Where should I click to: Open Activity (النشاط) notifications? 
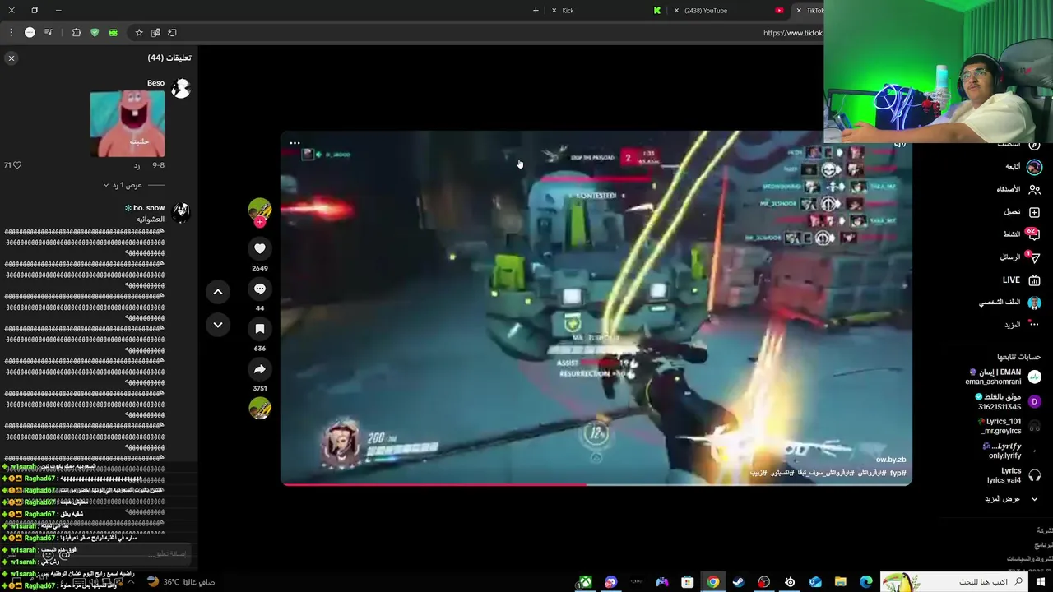coord(1021,234)
